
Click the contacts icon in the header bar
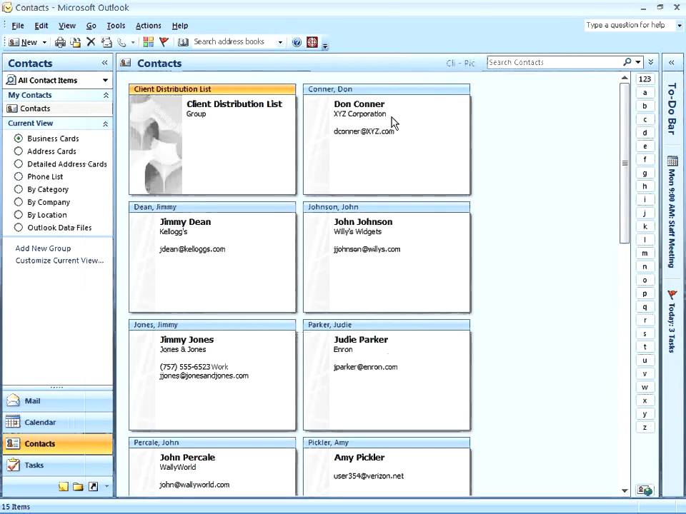tap(126, 63)
